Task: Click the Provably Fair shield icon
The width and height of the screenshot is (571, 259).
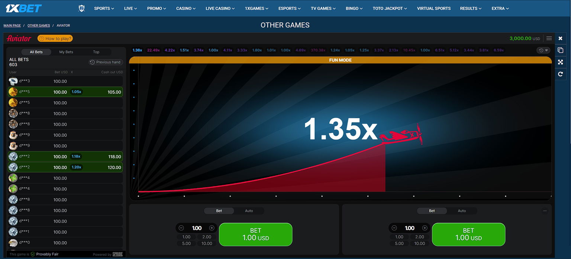Action: tap(33, 254)
